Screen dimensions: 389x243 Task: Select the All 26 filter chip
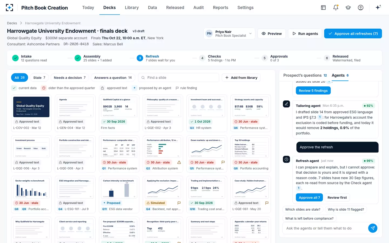19,77
